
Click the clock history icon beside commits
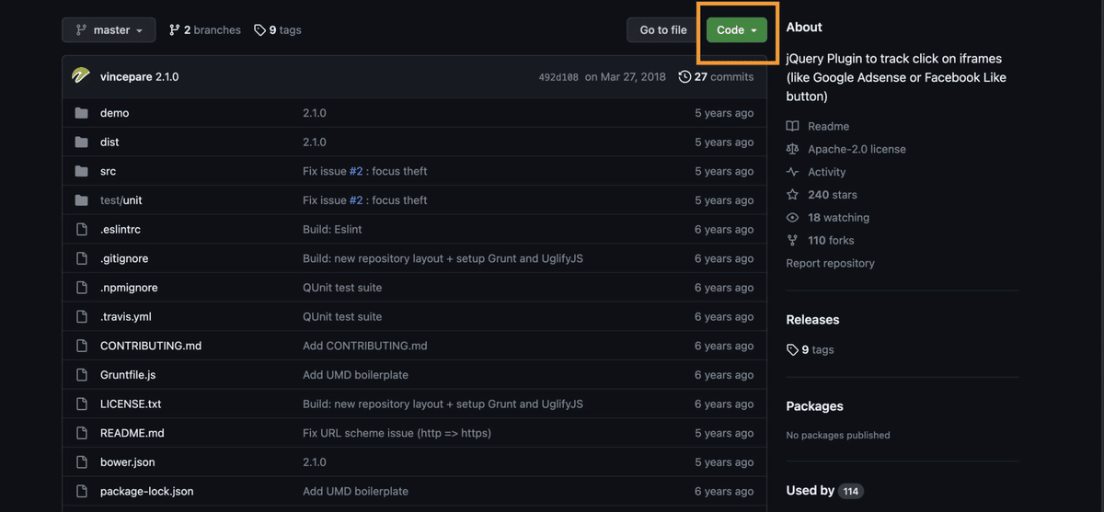point(684,76)
